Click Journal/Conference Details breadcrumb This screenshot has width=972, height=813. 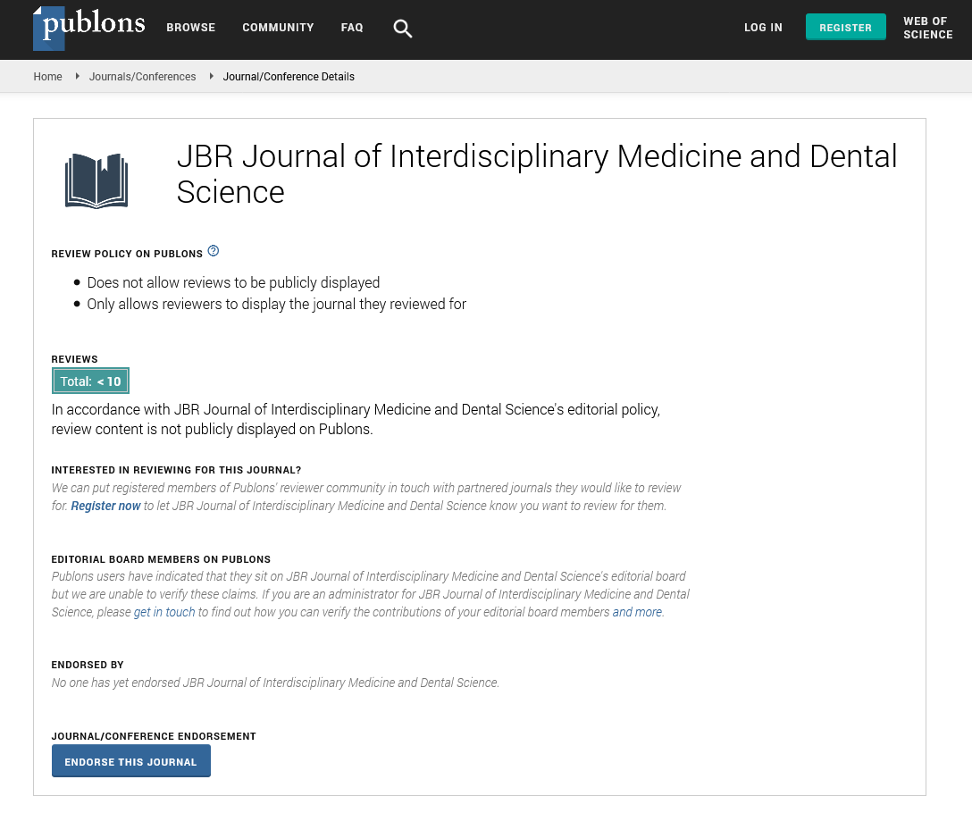pos(289,77)
